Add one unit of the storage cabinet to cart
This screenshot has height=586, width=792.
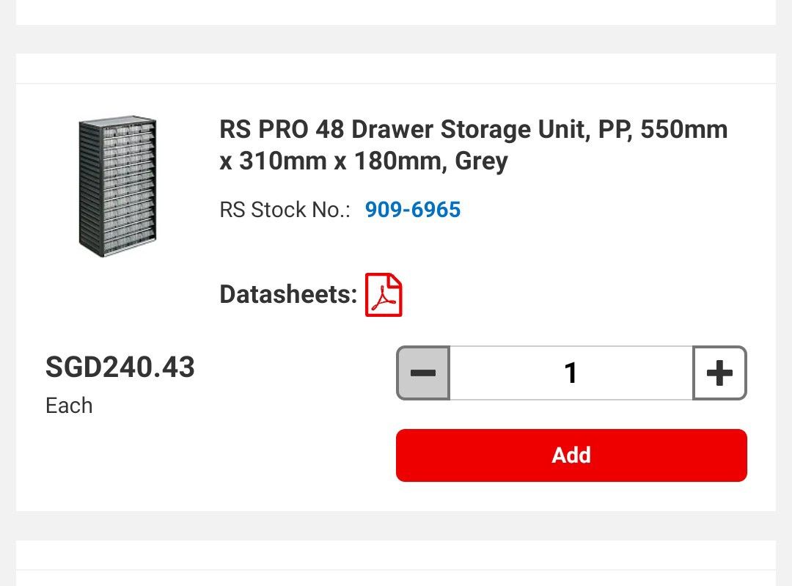point(571,455)
